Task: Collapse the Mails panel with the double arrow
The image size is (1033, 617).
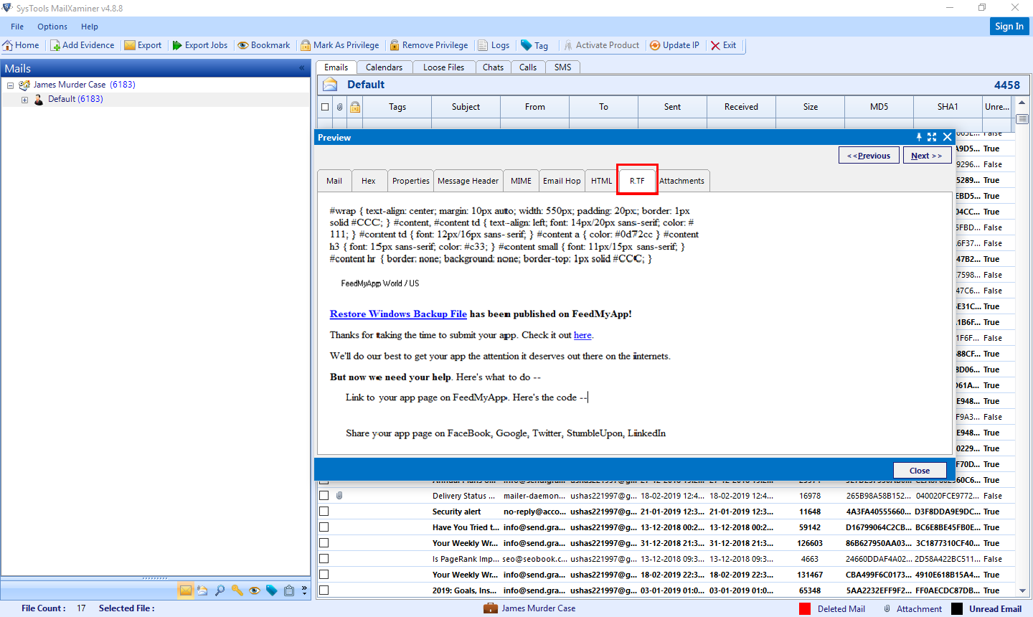Action: click(x=301, y=68)
